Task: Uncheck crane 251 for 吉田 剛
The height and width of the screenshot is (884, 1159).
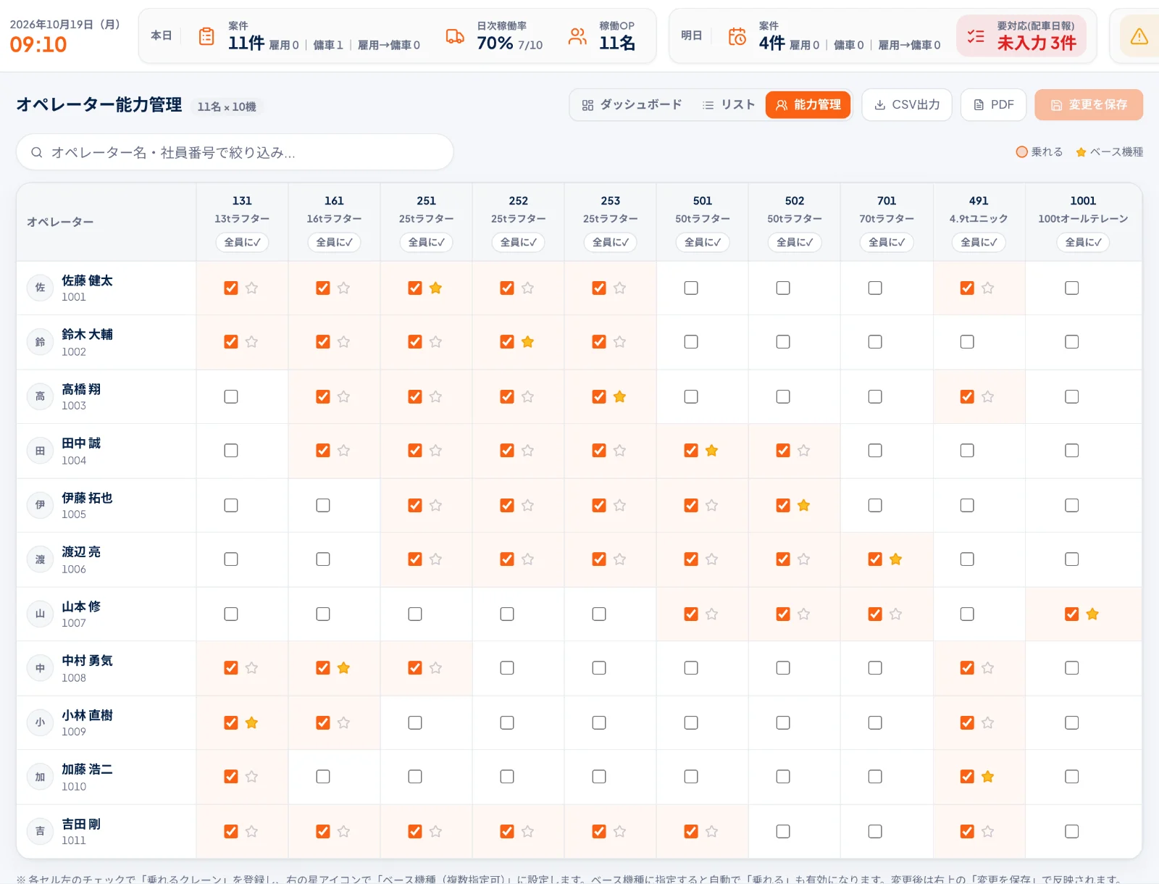Action: coord(415,832)
